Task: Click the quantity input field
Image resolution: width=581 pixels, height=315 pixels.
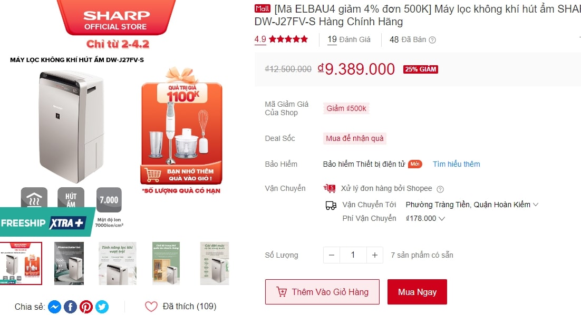Action: [x=353, y=255]
